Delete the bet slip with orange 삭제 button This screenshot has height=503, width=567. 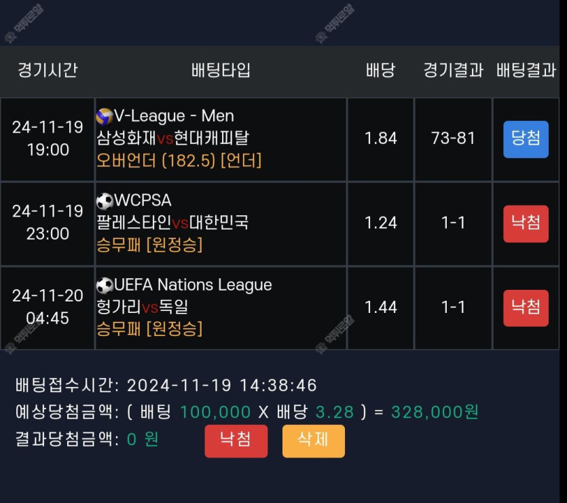[x=314, y=441]
